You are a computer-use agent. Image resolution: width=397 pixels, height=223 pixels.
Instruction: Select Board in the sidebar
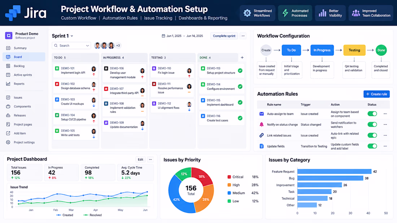coord(24,57)
